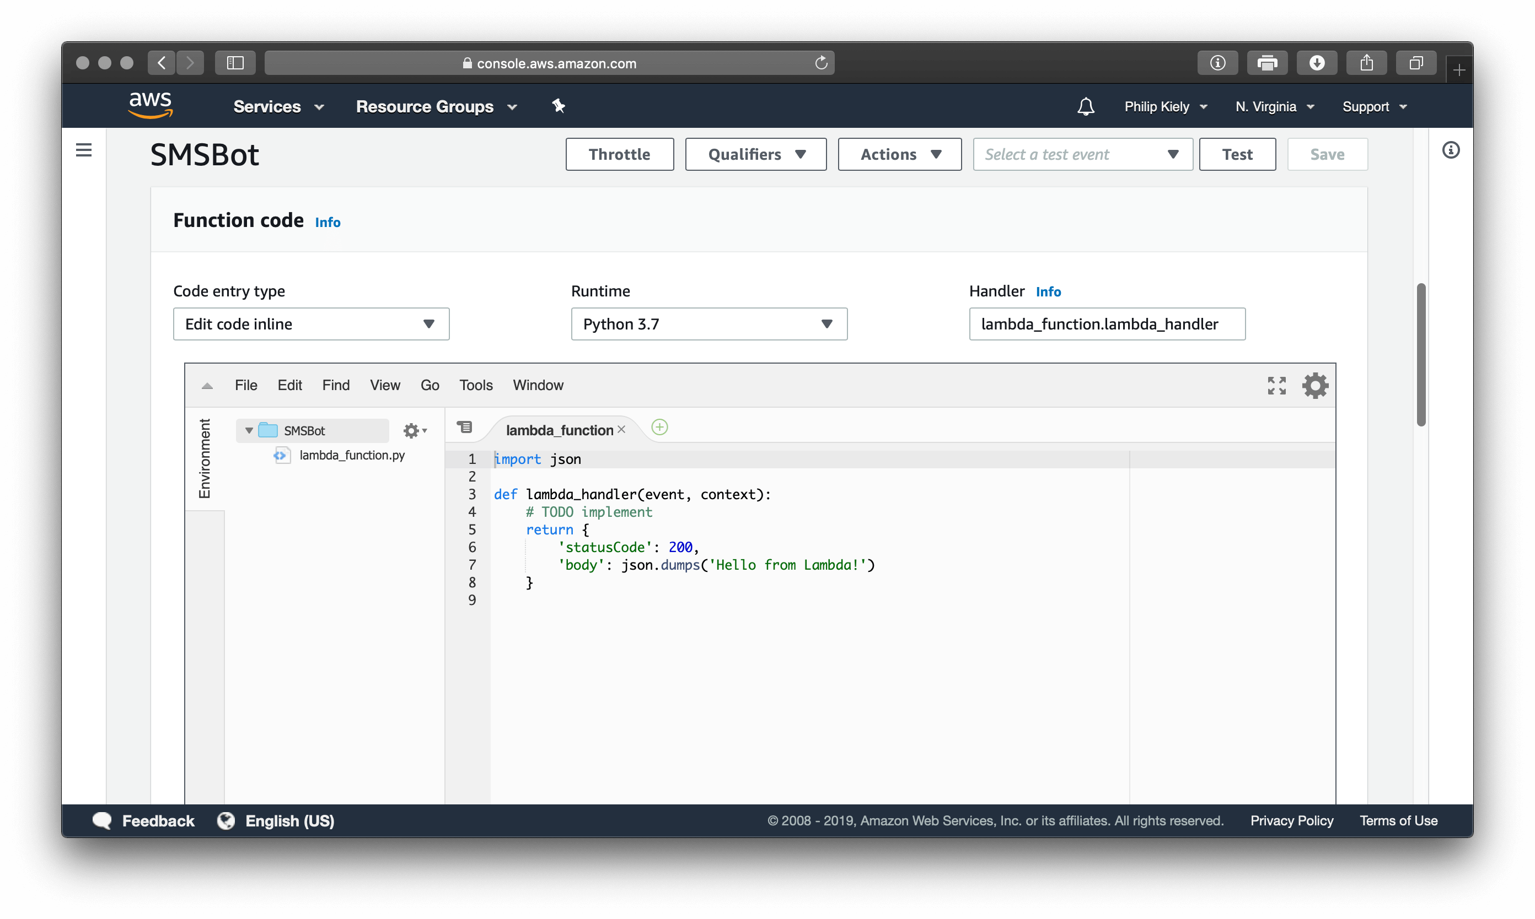Reload the page with refresh icon
This screenshot has width=1535, height=919.
pos(820,63)
